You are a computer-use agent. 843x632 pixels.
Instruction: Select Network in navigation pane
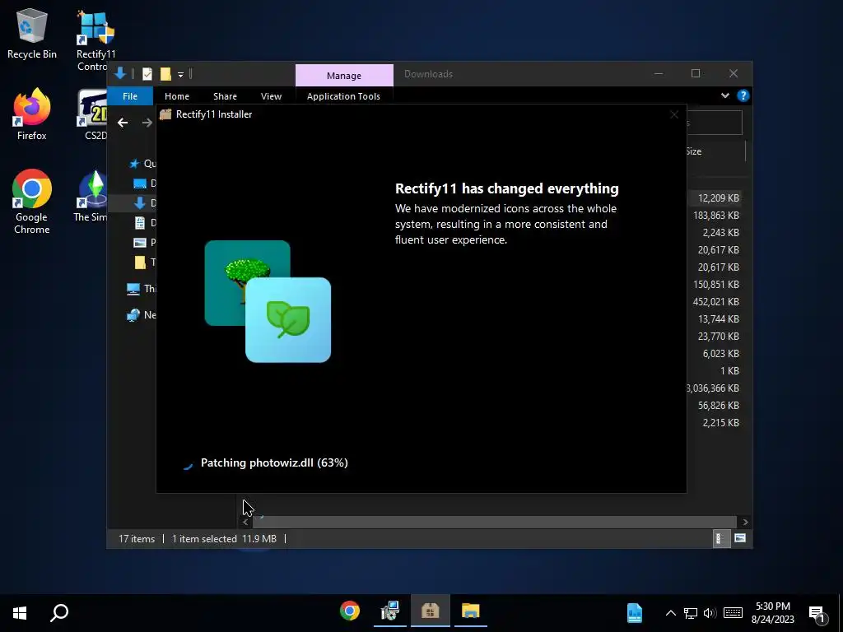coord(141,315)
